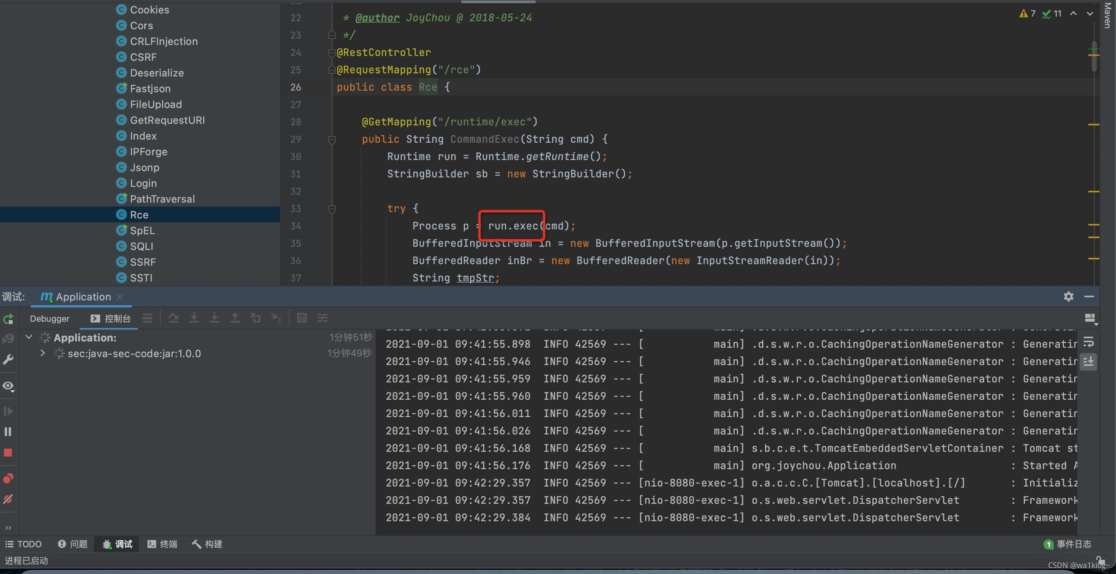The width and height of the screenshot is (1116, 574).
Task: Click the 问题 problems button
Action: click(73, 544)
